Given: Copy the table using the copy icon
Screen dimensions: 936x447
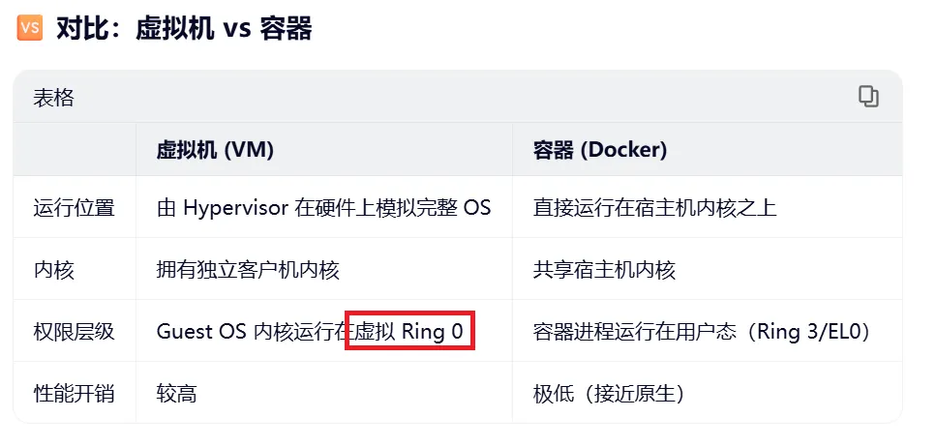Looking at the screenshot, I should (x=868, y=96).
